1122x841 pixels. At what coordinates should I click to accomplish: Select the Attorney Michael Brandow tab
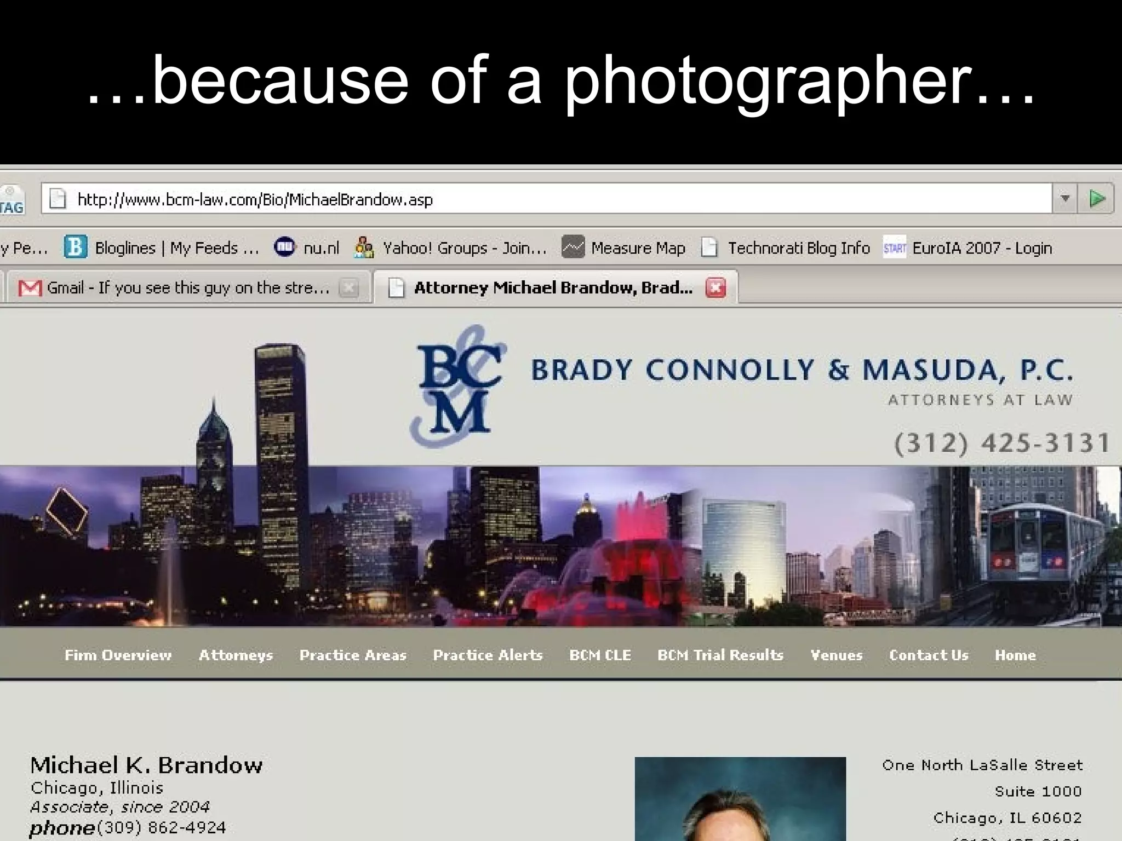(555, 287)
